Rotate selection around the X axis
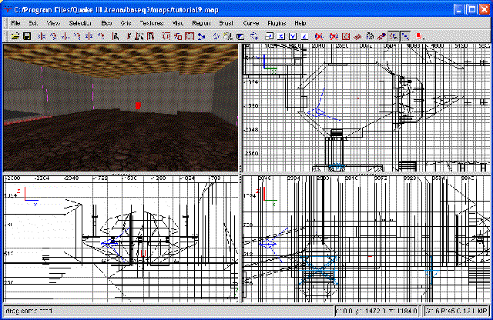This screenshot has height=320, width=493. coord(53,36)
